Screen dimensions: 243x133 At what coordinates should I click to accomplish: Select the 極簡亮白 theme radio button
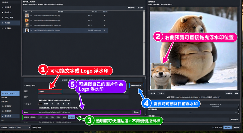coord(3,111)
